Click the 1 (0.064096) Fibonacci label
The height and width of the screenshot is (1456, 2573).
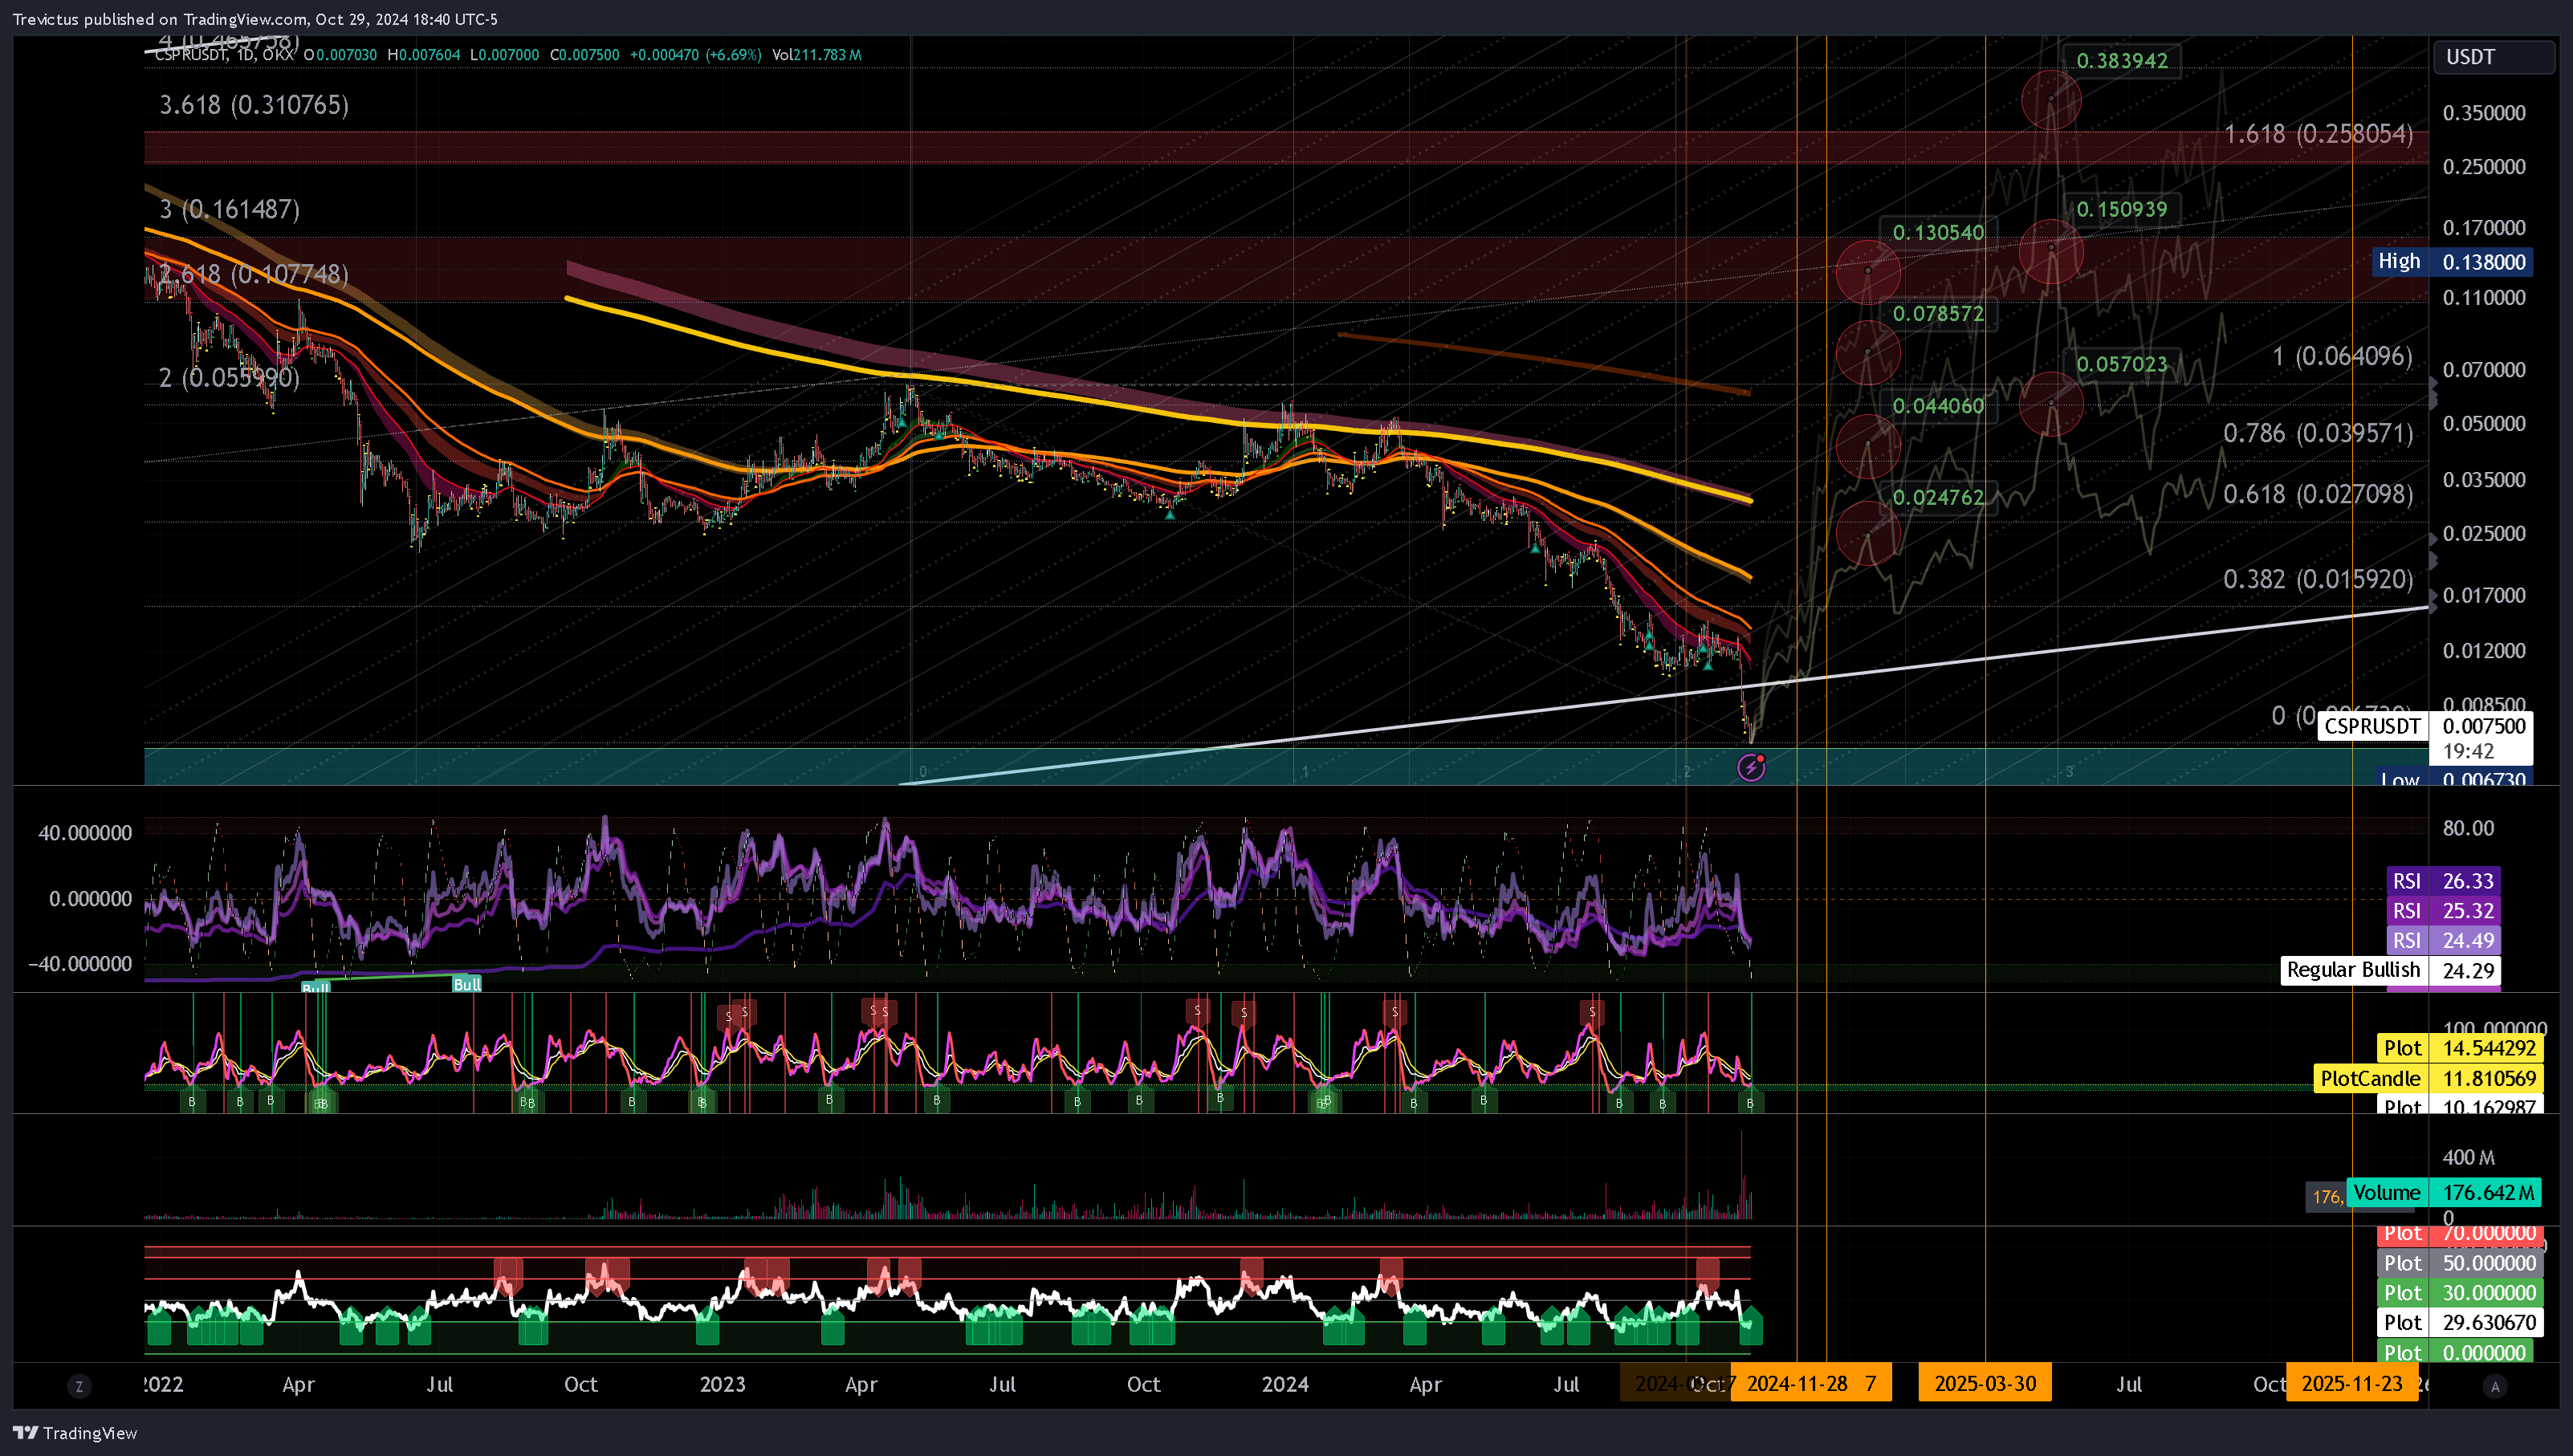[x=2342, y=356]
